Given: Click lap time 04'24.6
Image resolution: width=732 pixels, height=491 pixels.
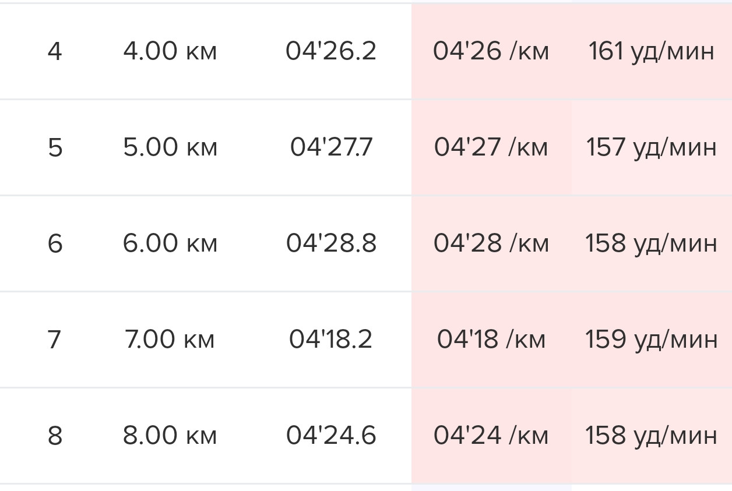Looking at the screenshot, I should [331, 436].
